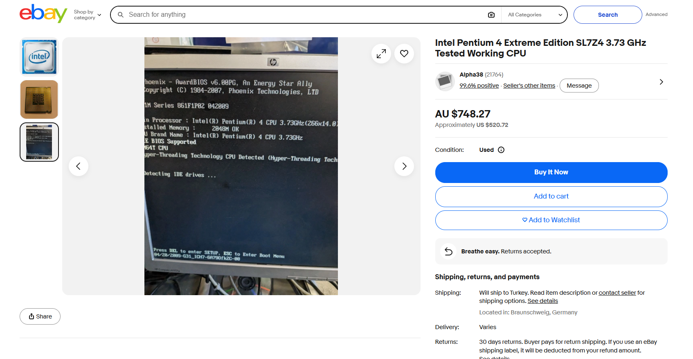Open the All Categories dropdown
The width and height of the screenshot is (693, 359).
click(x=535, y=15)
